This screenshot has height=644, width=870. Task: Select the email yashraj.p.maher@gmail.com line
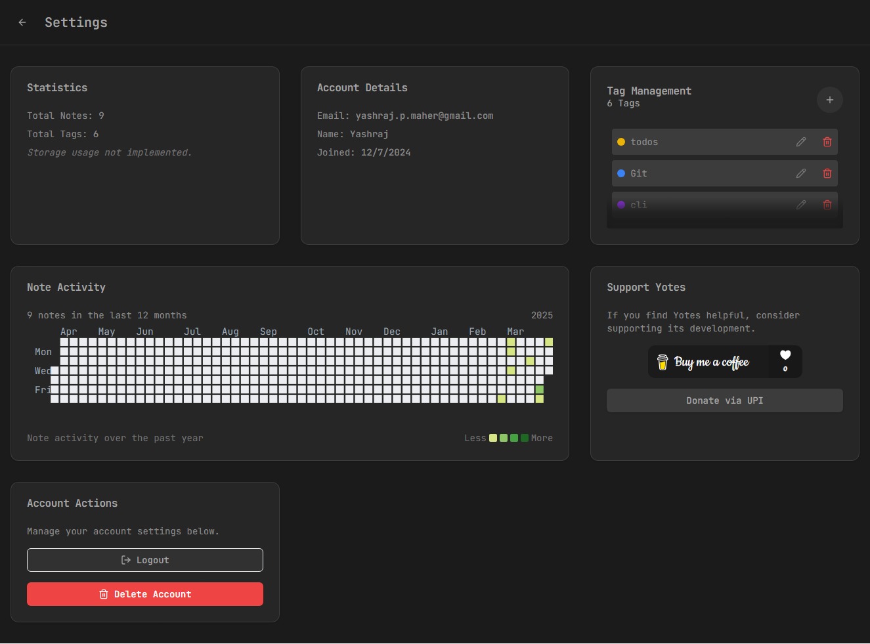click(x=405, y=116)
